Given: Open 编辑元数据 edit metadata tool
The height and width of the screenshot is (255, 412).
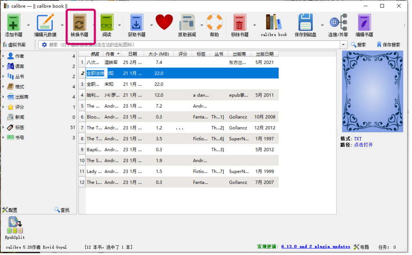Looking at the screenshot, I should tap(45, 25).
